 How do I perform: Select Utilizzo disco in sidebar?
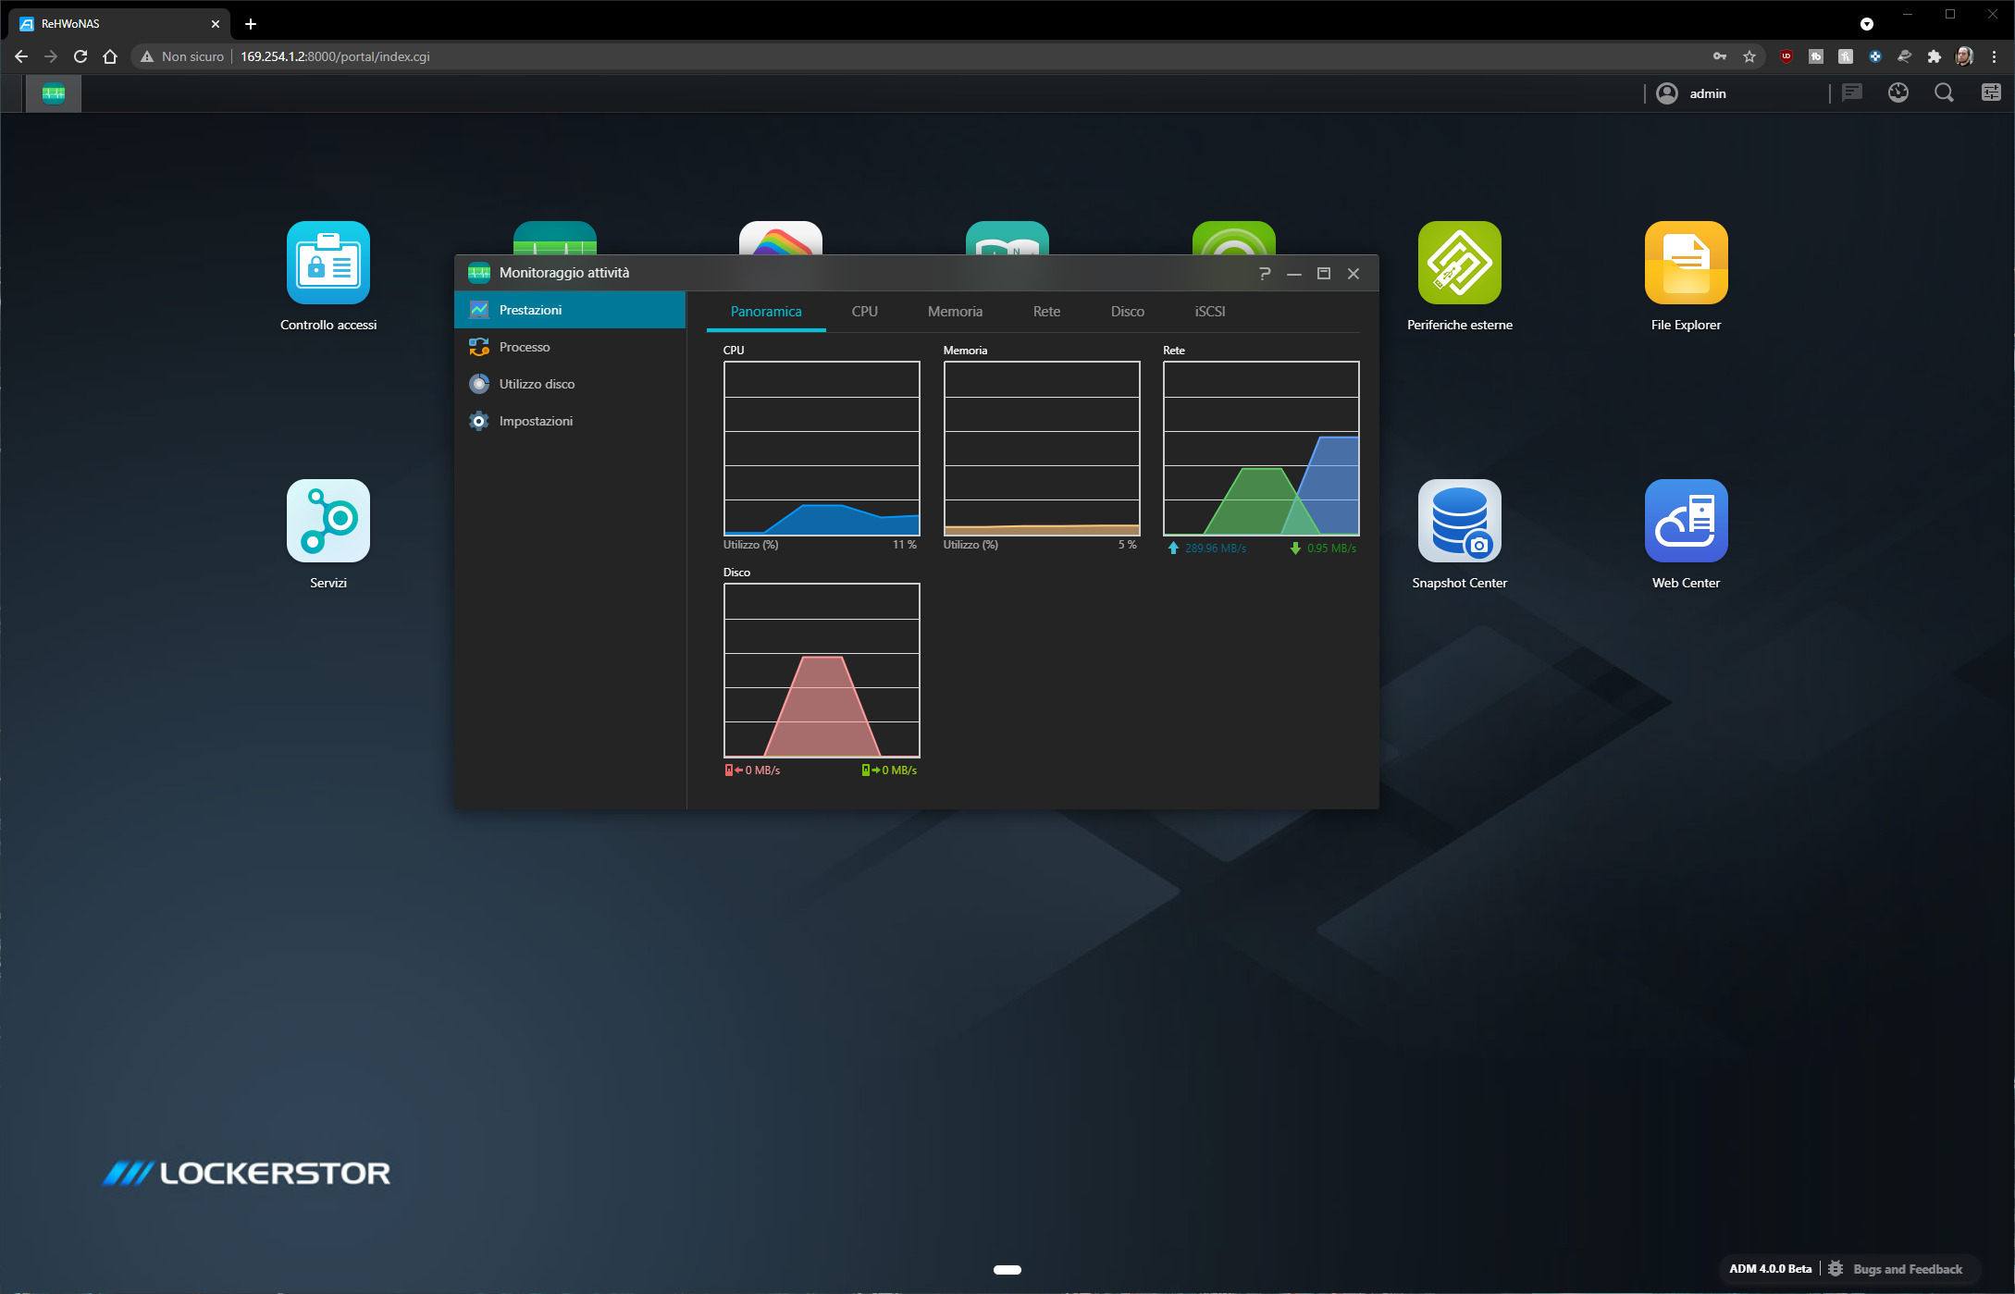click(537, 384)
